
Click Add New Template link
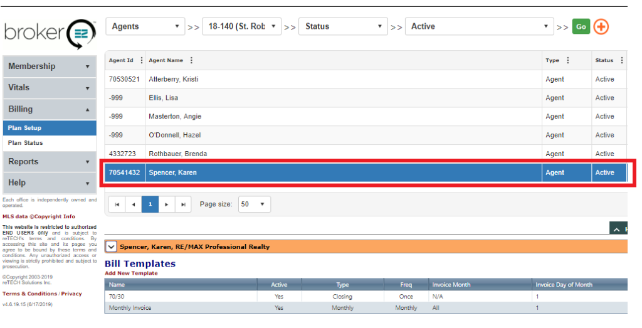(x=131, y=273)
